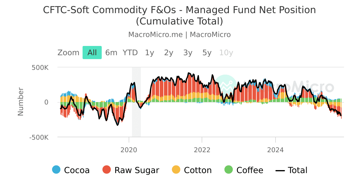Click the Raw Sugar red legend circle
This screenshot has height=188, width=359.
107,170
